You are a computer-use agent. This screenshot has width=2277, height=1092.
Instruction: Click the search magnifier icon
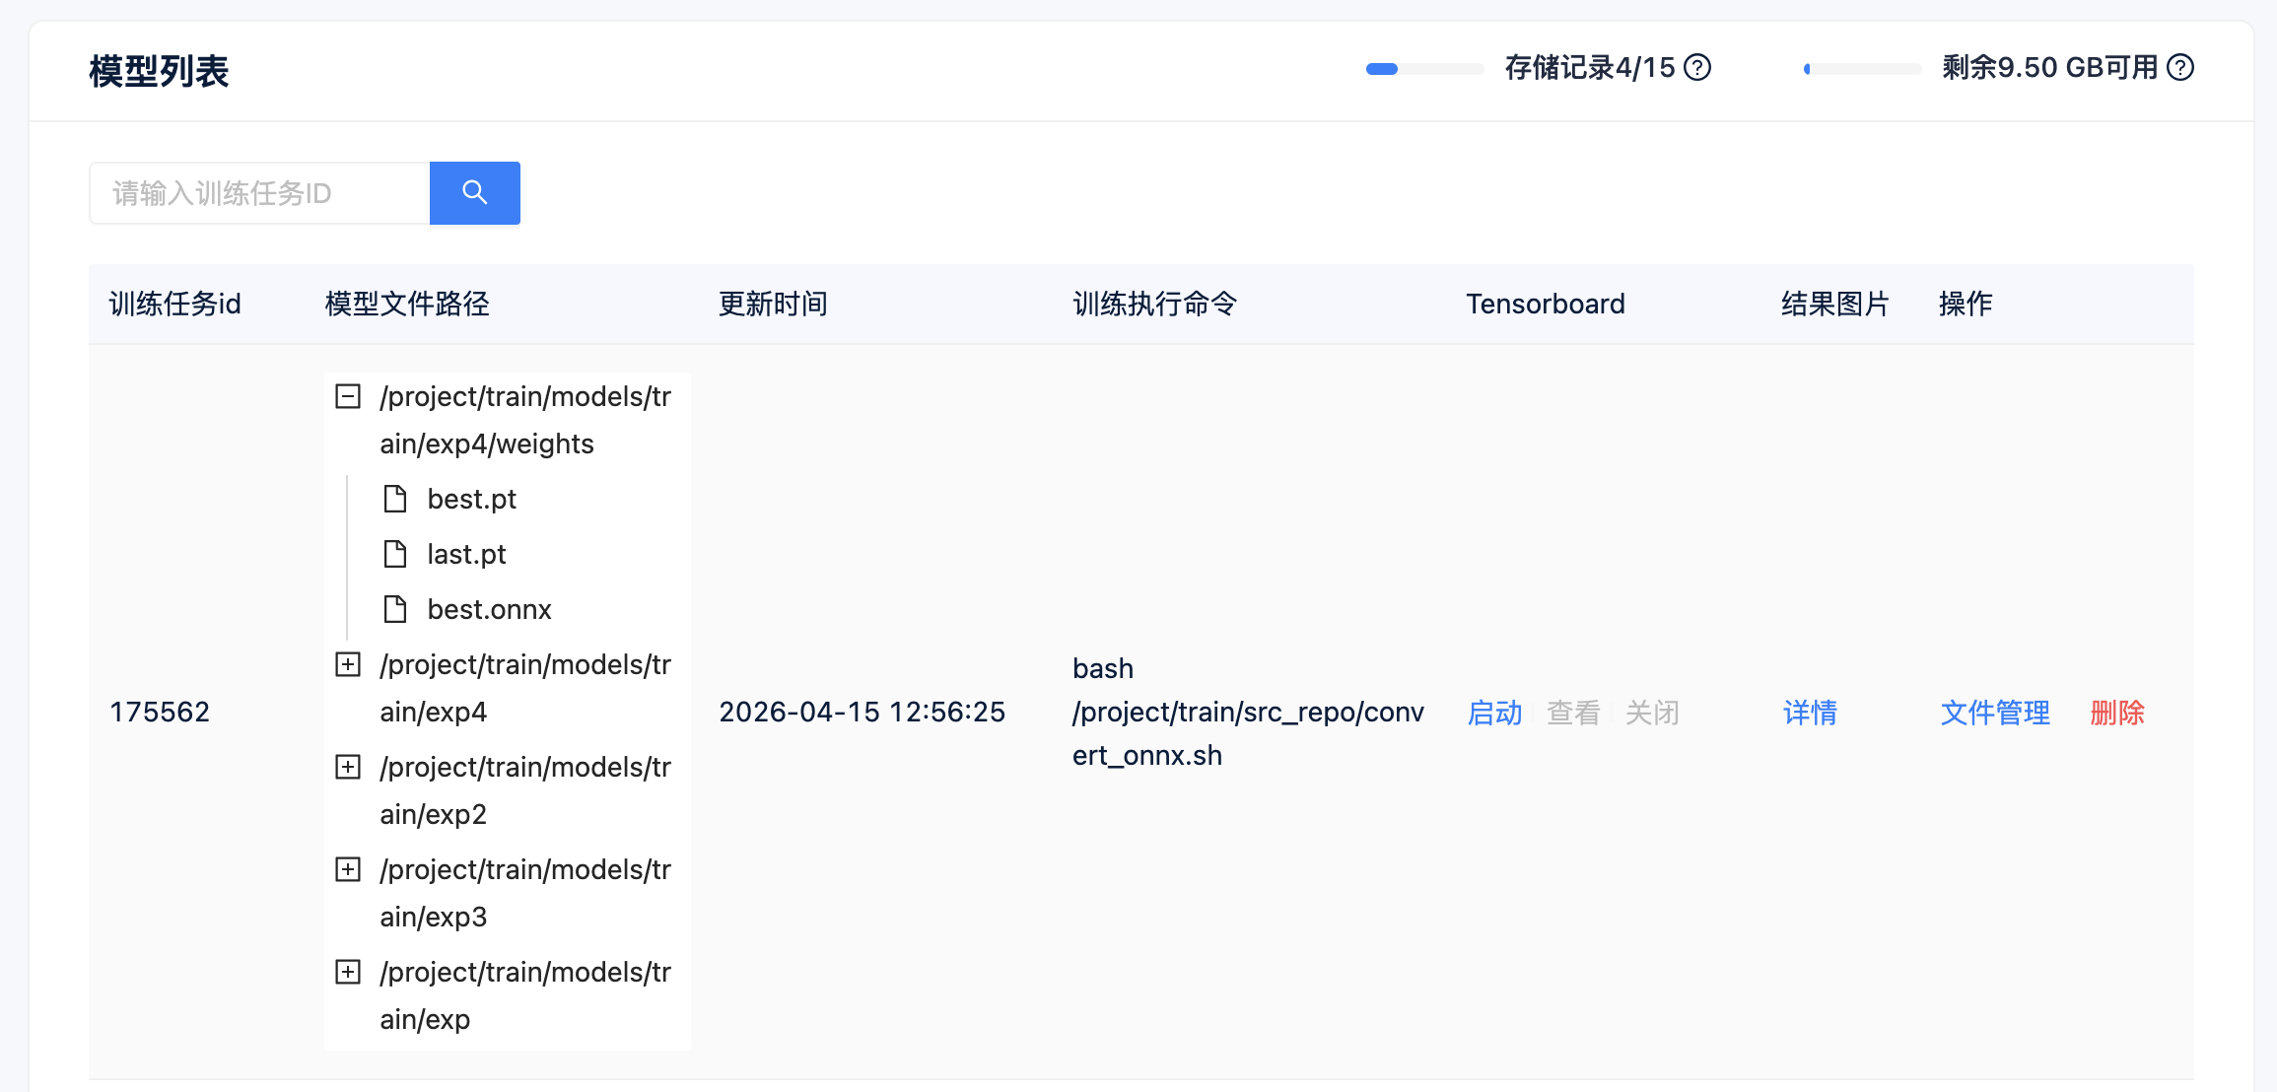(x=474, y=193)
